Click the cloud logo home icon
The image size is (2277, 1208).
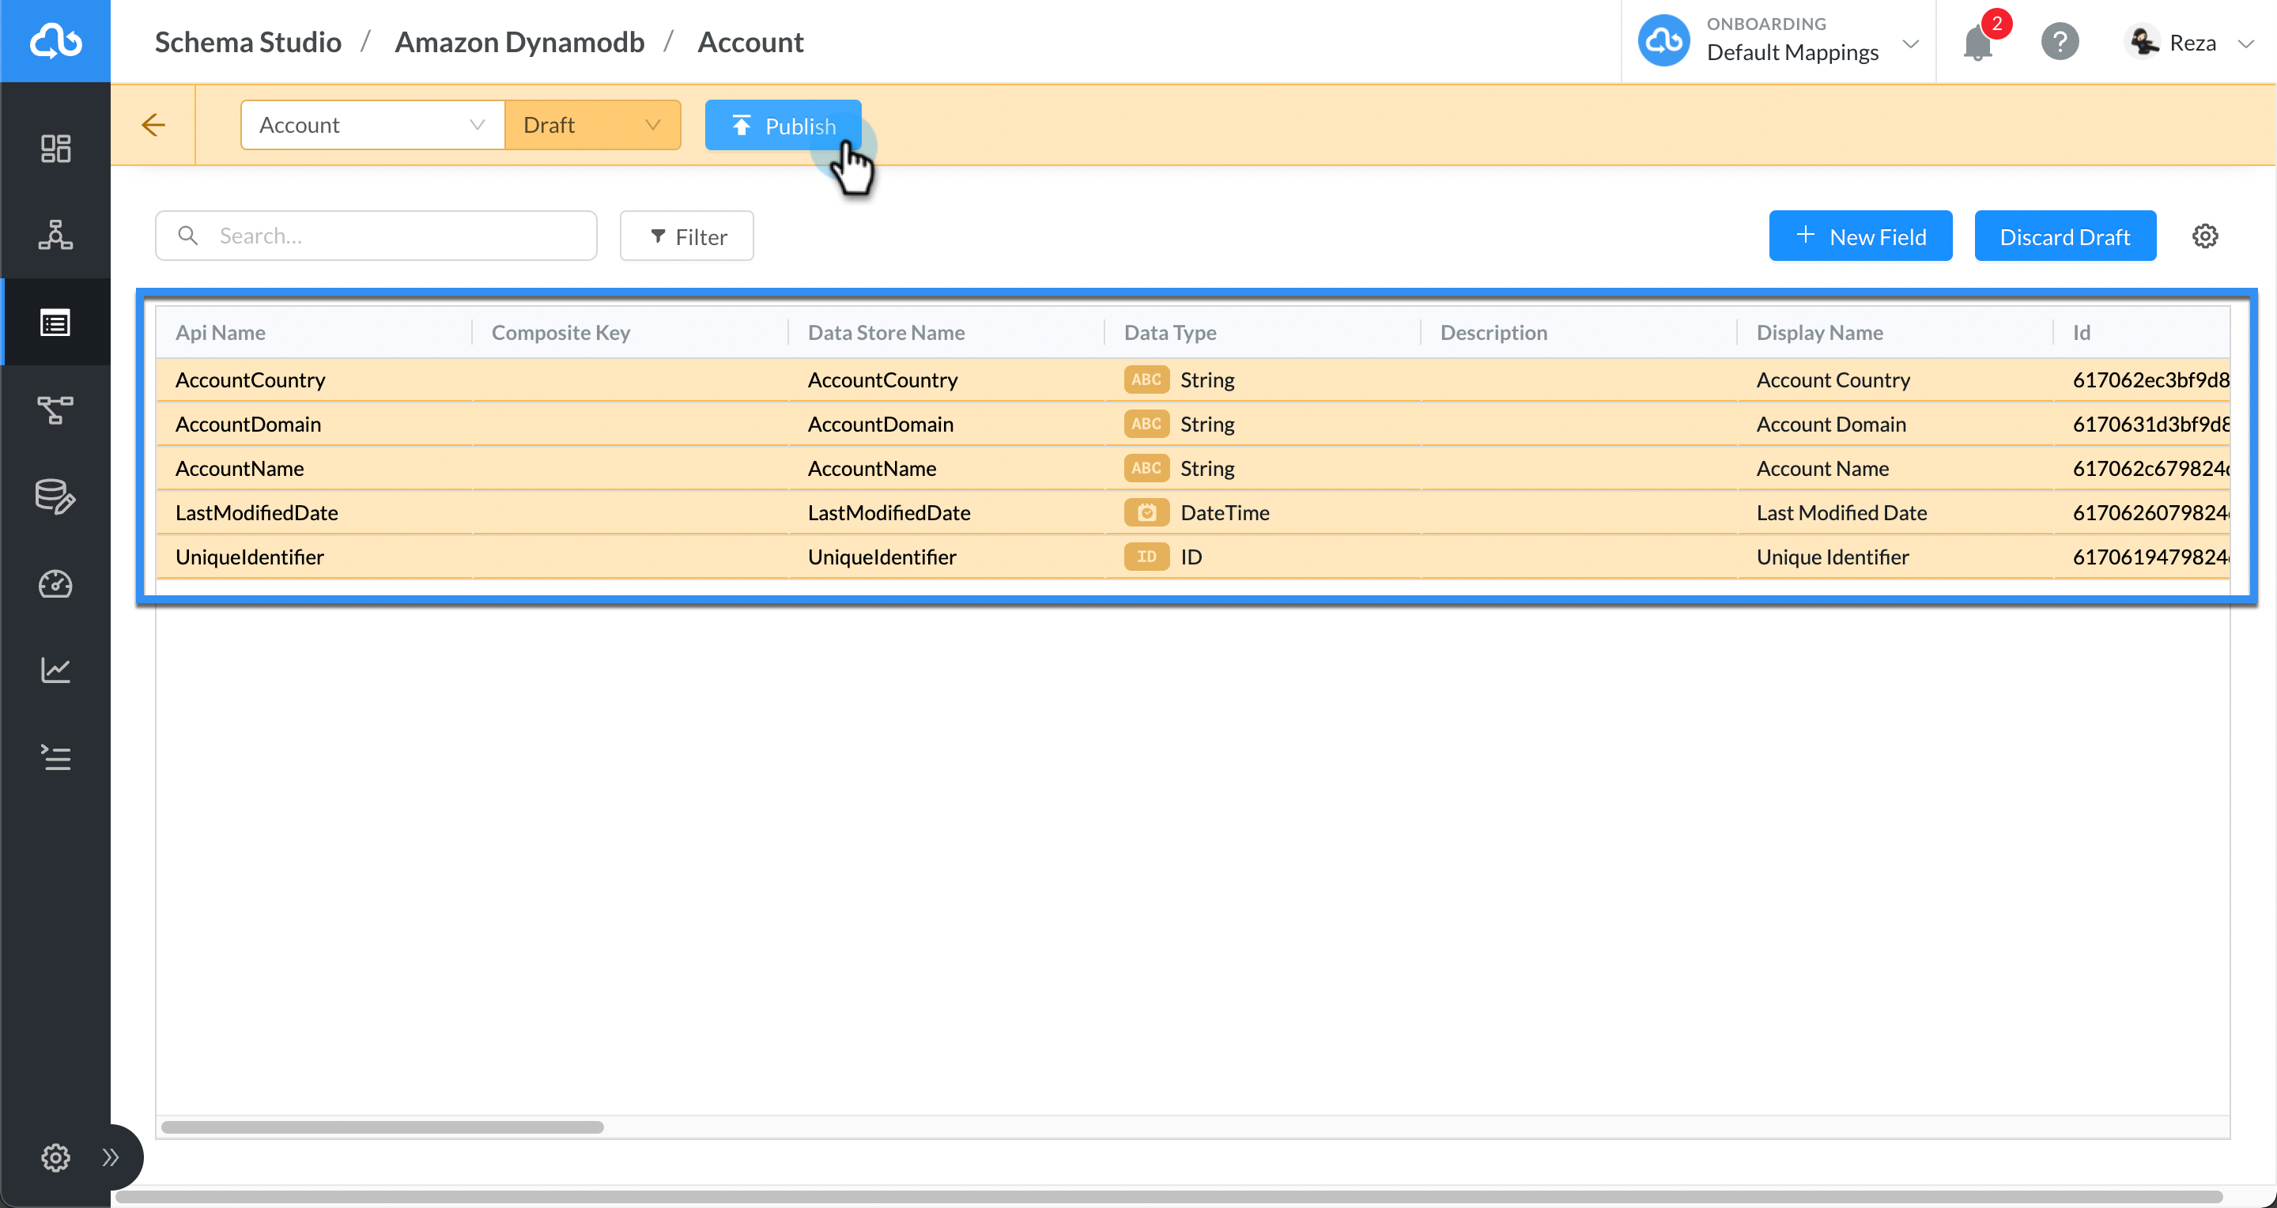(x=55, y=40)
